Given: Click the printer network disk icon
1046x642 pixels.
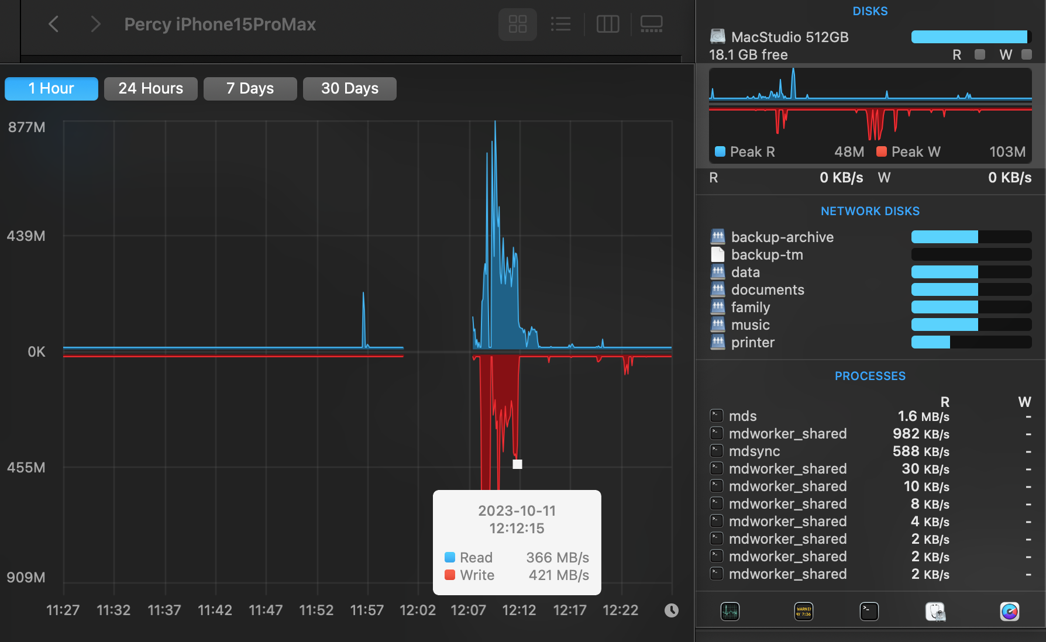Looking at the screenshot, I should click(x=718, y=342).
